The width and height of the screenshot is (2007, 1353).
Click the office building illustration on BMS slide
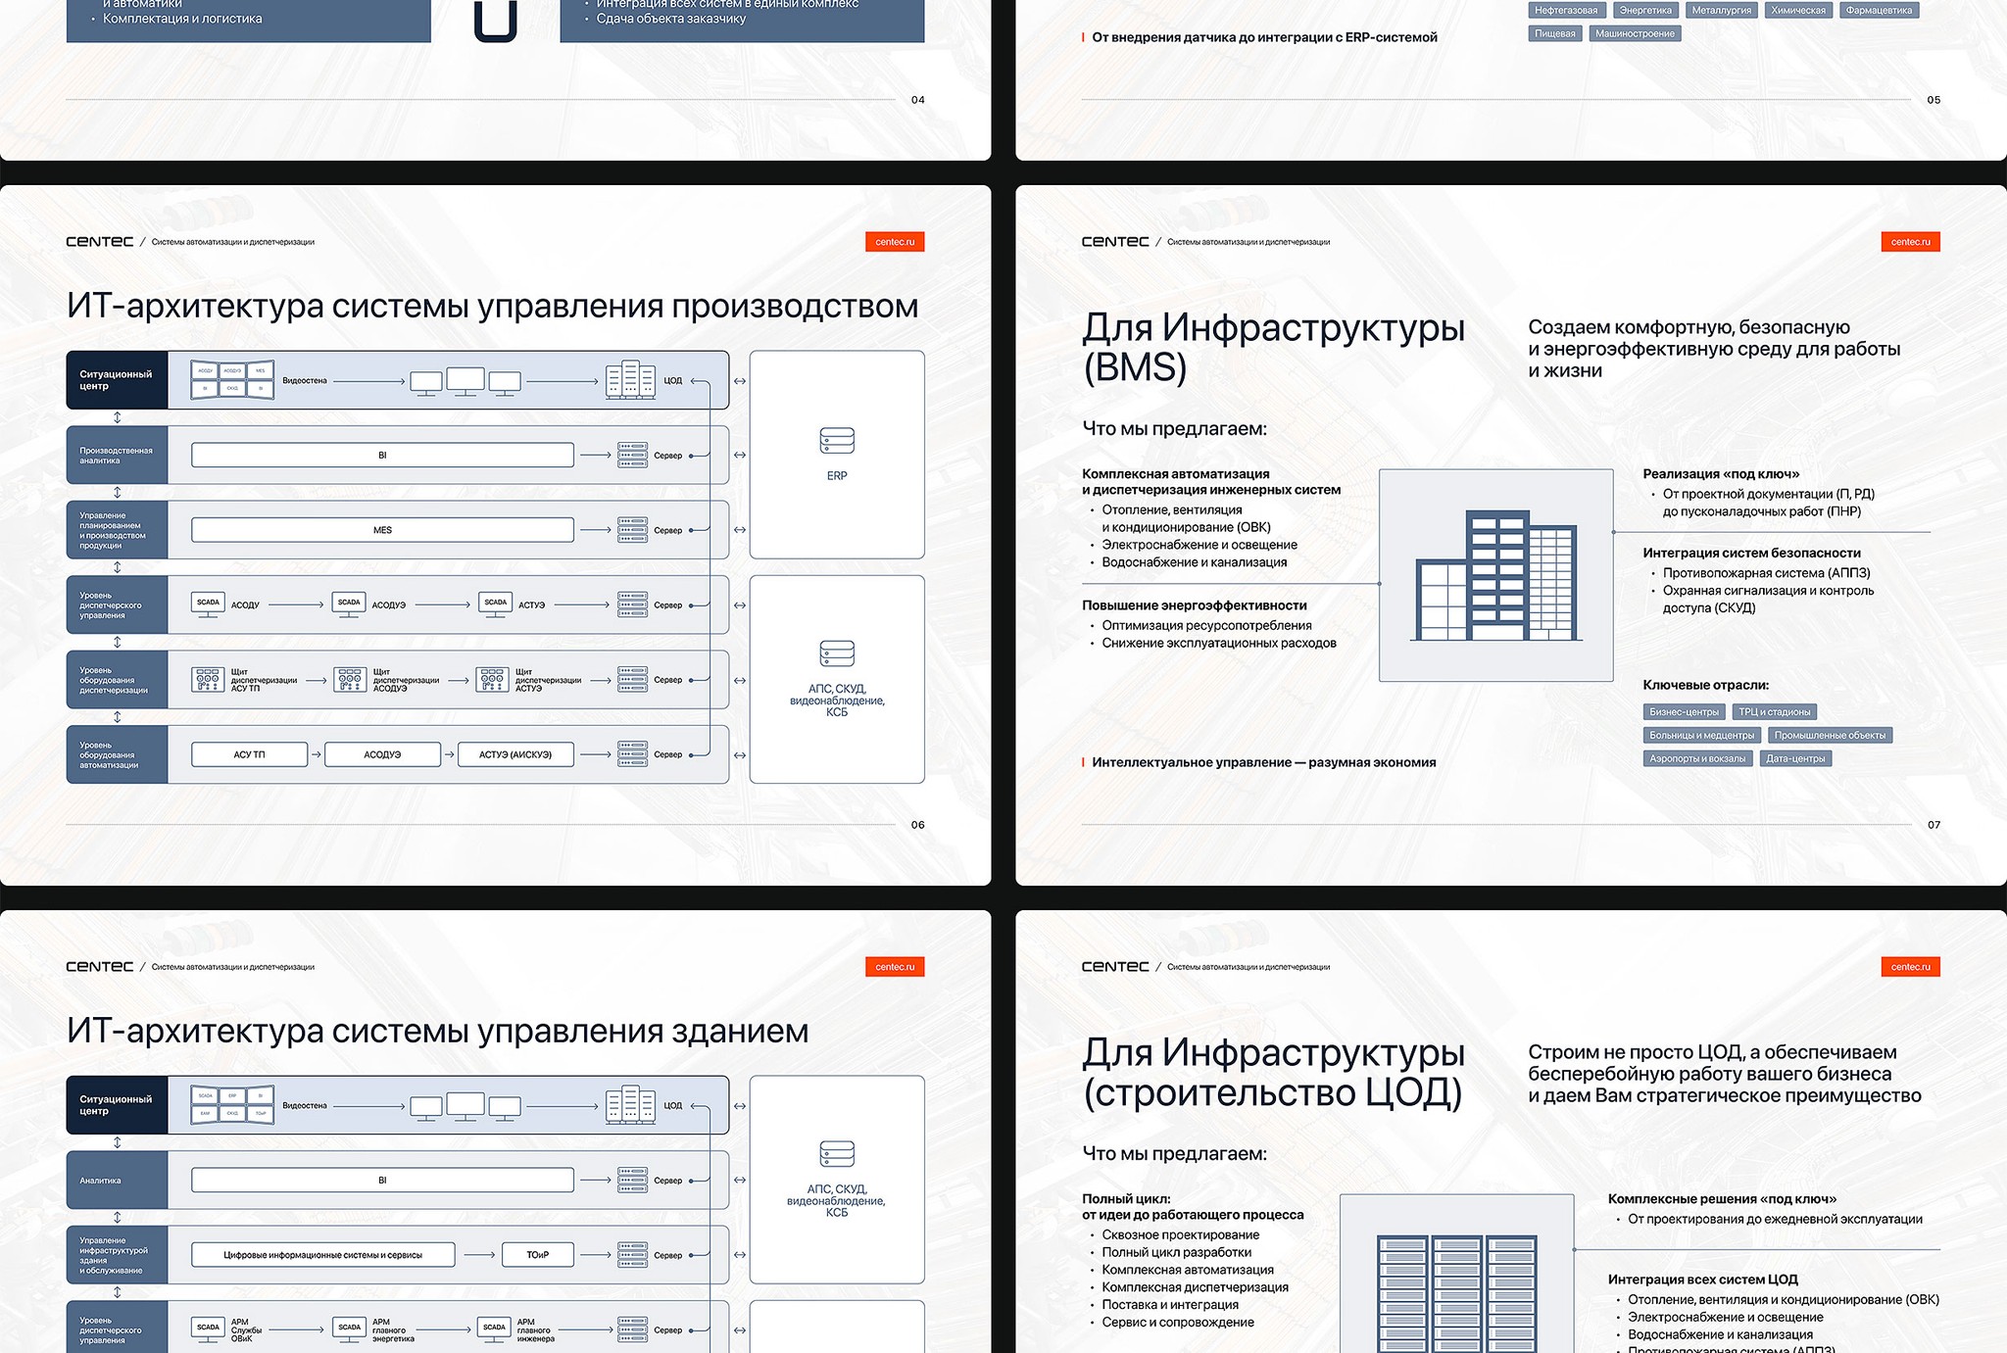click(1495, 575)
